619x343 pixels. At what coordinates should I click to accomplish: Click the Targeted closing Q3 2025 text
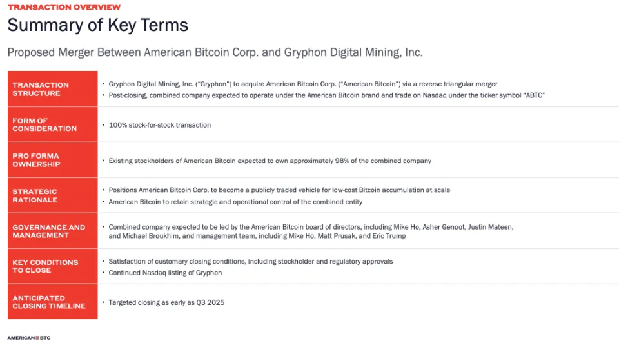[166, 302]
